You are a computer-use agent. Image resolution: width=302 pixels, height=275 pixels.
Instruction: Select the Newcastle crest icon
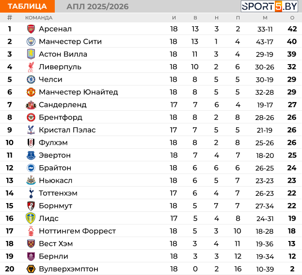pos(31,180)
